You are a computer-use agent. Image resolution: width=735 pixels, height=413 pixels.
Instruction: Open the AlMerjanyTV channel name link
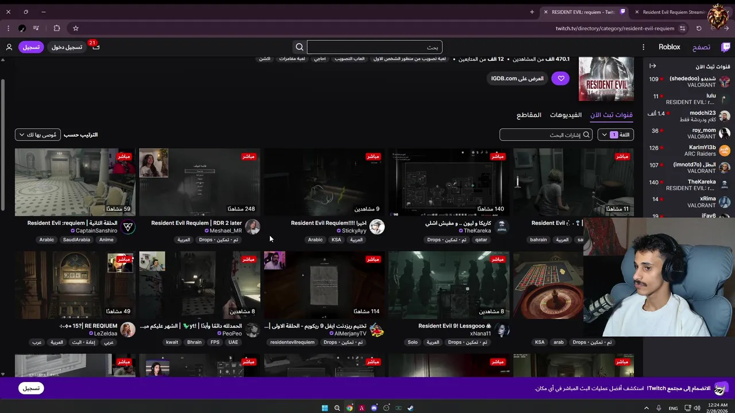[x=350, y=333]
